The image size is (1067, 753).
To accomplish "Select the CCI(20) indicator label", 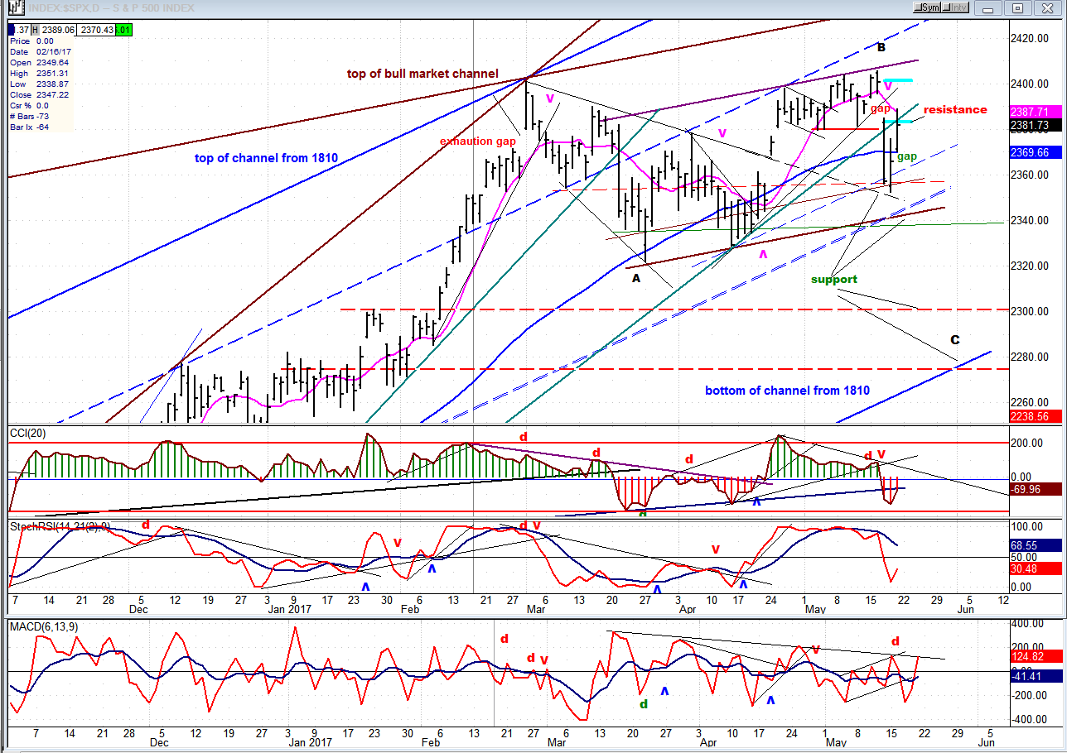I will click(x=27, y=433).
